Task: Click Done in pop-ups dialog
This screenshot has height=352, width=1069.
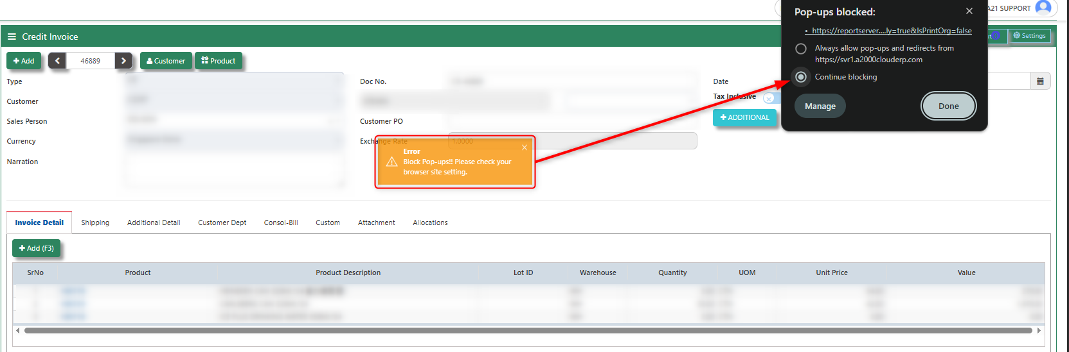Action: pos(949,106)
